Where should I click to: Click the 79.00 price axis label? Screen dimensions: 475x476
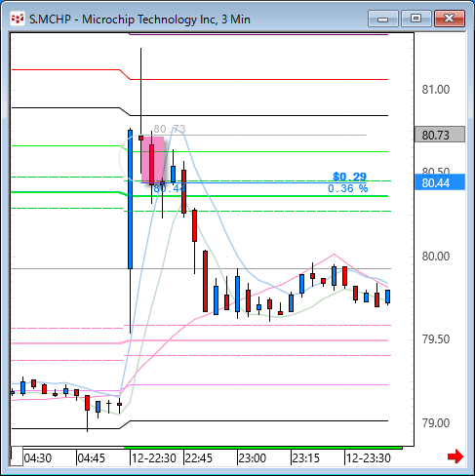436,423
